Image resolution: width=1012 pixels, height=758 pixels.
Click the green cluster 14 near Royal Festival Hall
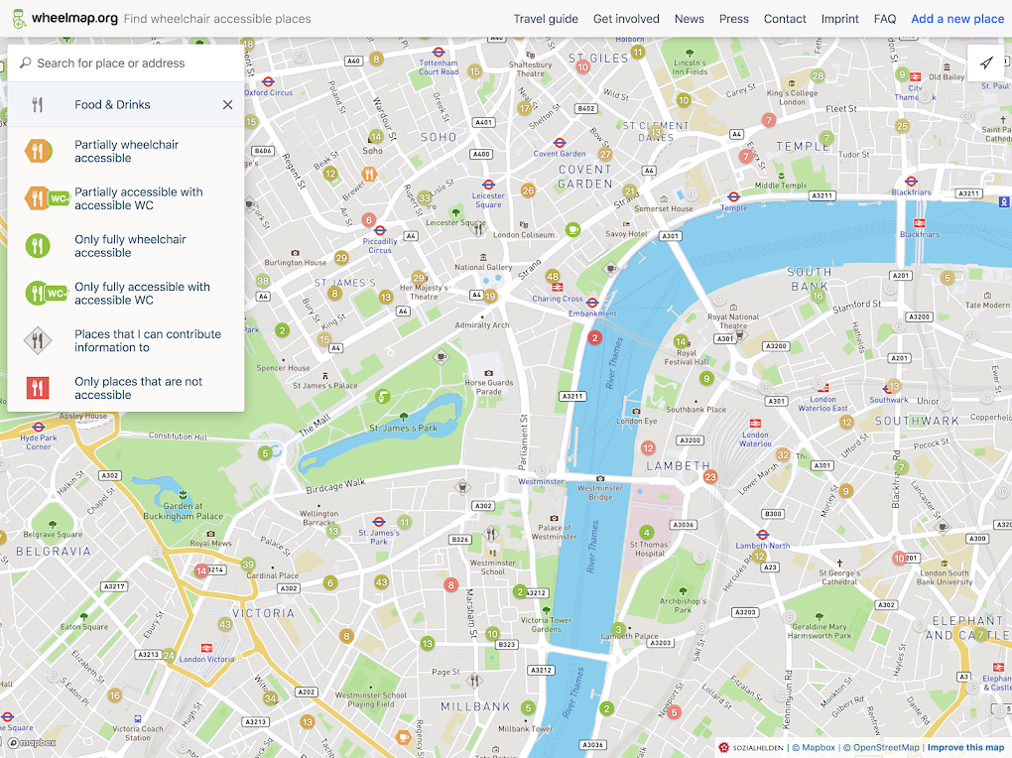click(681, 341)
